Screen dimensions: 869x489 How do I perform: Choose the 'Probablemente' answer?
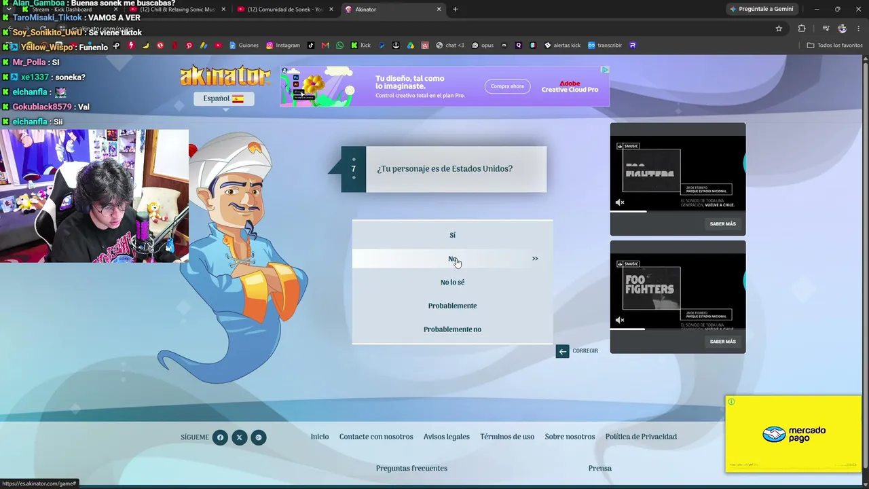point(452,306)
